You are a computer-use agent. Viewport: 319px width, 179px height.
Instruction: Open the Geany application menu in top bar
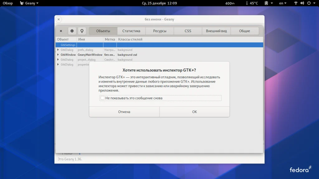[x=29, y=3]
